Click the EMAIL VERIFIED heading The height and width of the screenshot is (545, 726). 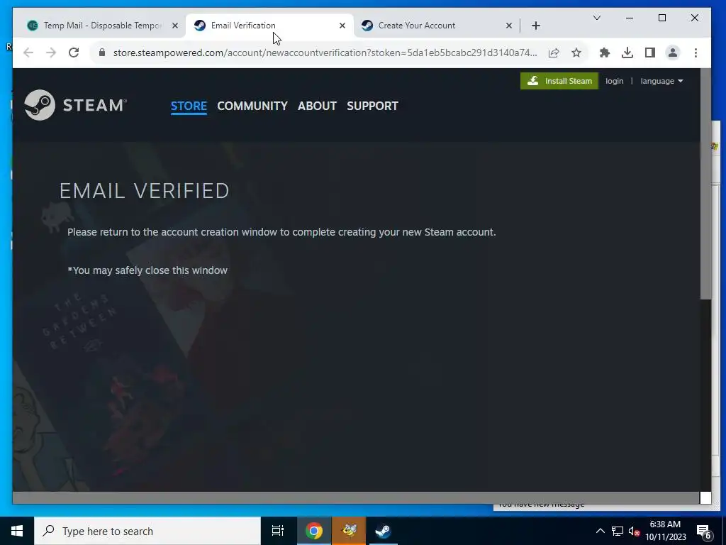[x=145, y=191]
